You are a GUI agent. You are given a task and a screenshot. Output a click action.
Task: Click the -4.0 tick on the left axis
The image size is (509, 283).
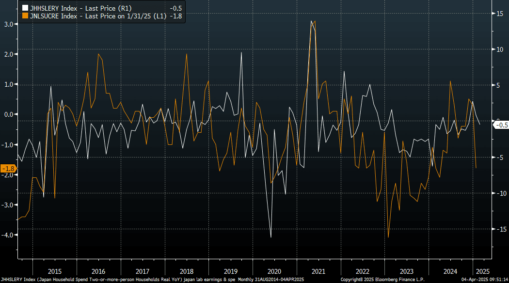pos(8,235)
